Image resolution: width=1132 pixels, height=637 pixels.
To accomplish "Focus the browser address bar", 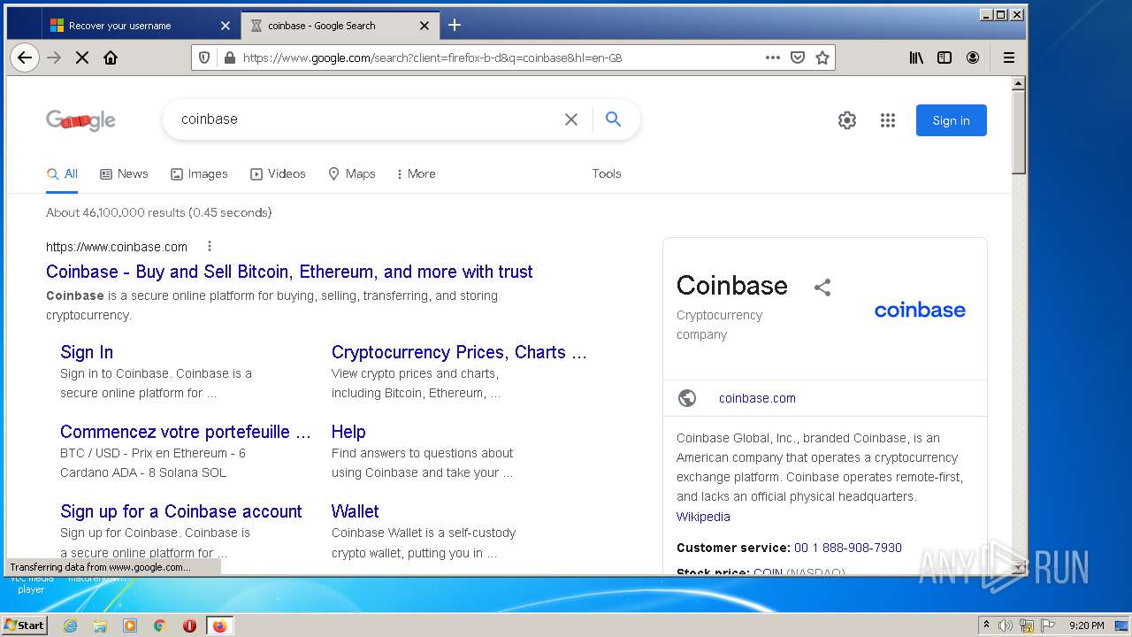I will coord(500,58).
